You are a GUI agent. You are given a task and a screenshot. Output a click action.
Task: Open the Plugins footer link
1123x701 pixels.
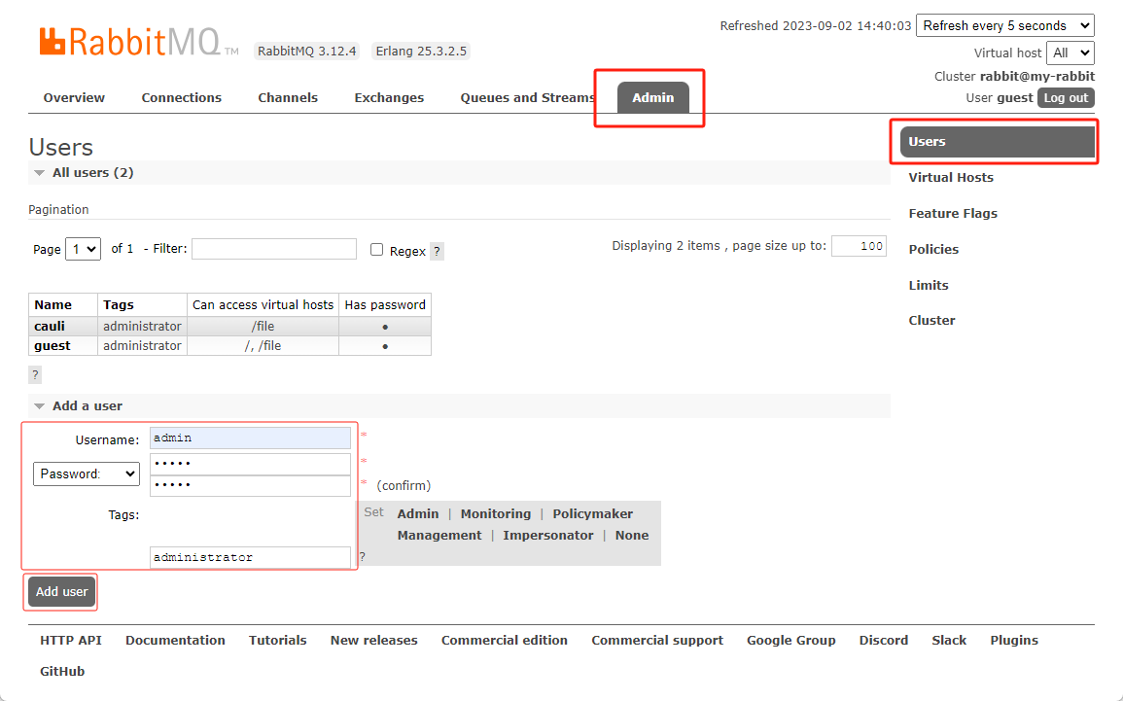(1014, 640)
